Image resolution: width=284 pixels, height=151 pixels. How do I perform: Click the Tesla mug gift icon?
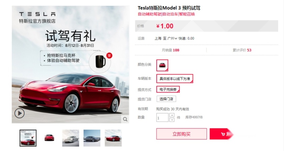(x=100, y=62)
